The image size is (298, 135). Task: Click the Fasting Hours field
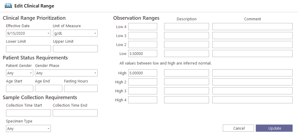(81, 88)
